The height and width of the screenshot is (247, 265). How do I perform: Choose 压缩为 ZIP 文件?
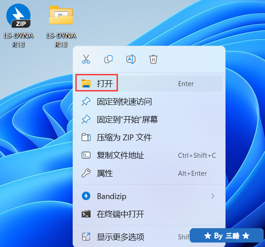pos(148,137)
